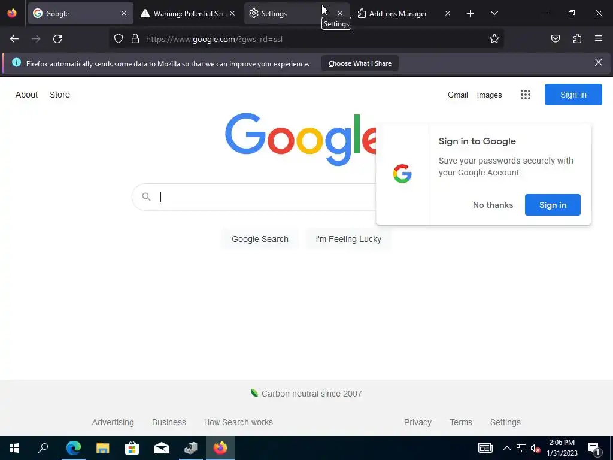Click Sign in within the popup

(553, 205)
